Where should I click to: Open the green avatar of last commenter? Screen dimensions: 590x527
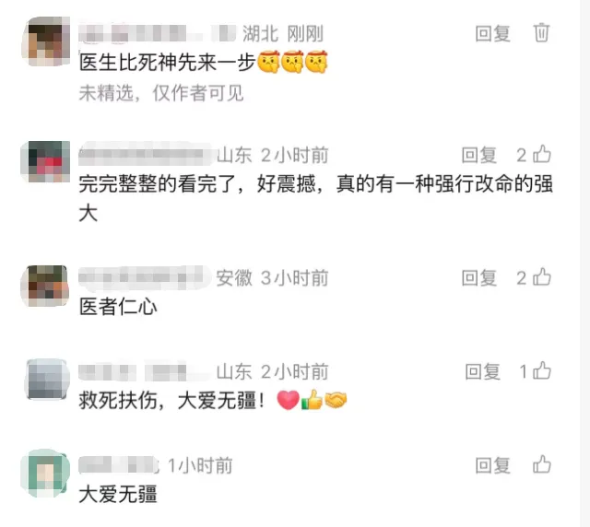click(45, 473)
